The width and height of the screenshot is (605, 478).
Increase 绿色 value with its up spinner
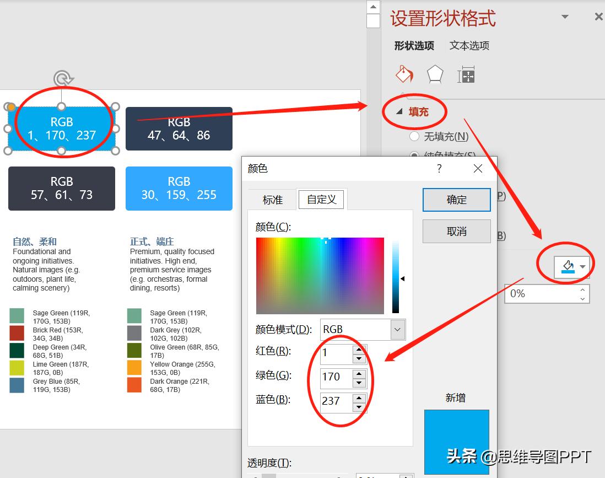[x=359, y=372]
